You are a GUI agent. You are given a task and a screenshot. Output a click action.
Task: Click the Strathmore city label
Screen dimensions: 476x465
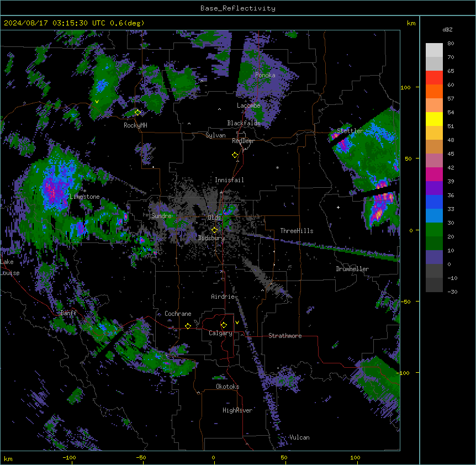click(x=285, y=336)
